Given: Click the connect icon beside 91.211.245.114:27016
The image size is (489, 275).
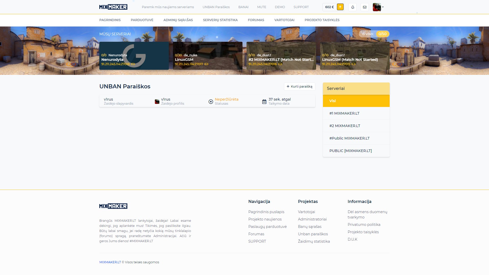Looking at the screenshot, I should pos(280,64).
